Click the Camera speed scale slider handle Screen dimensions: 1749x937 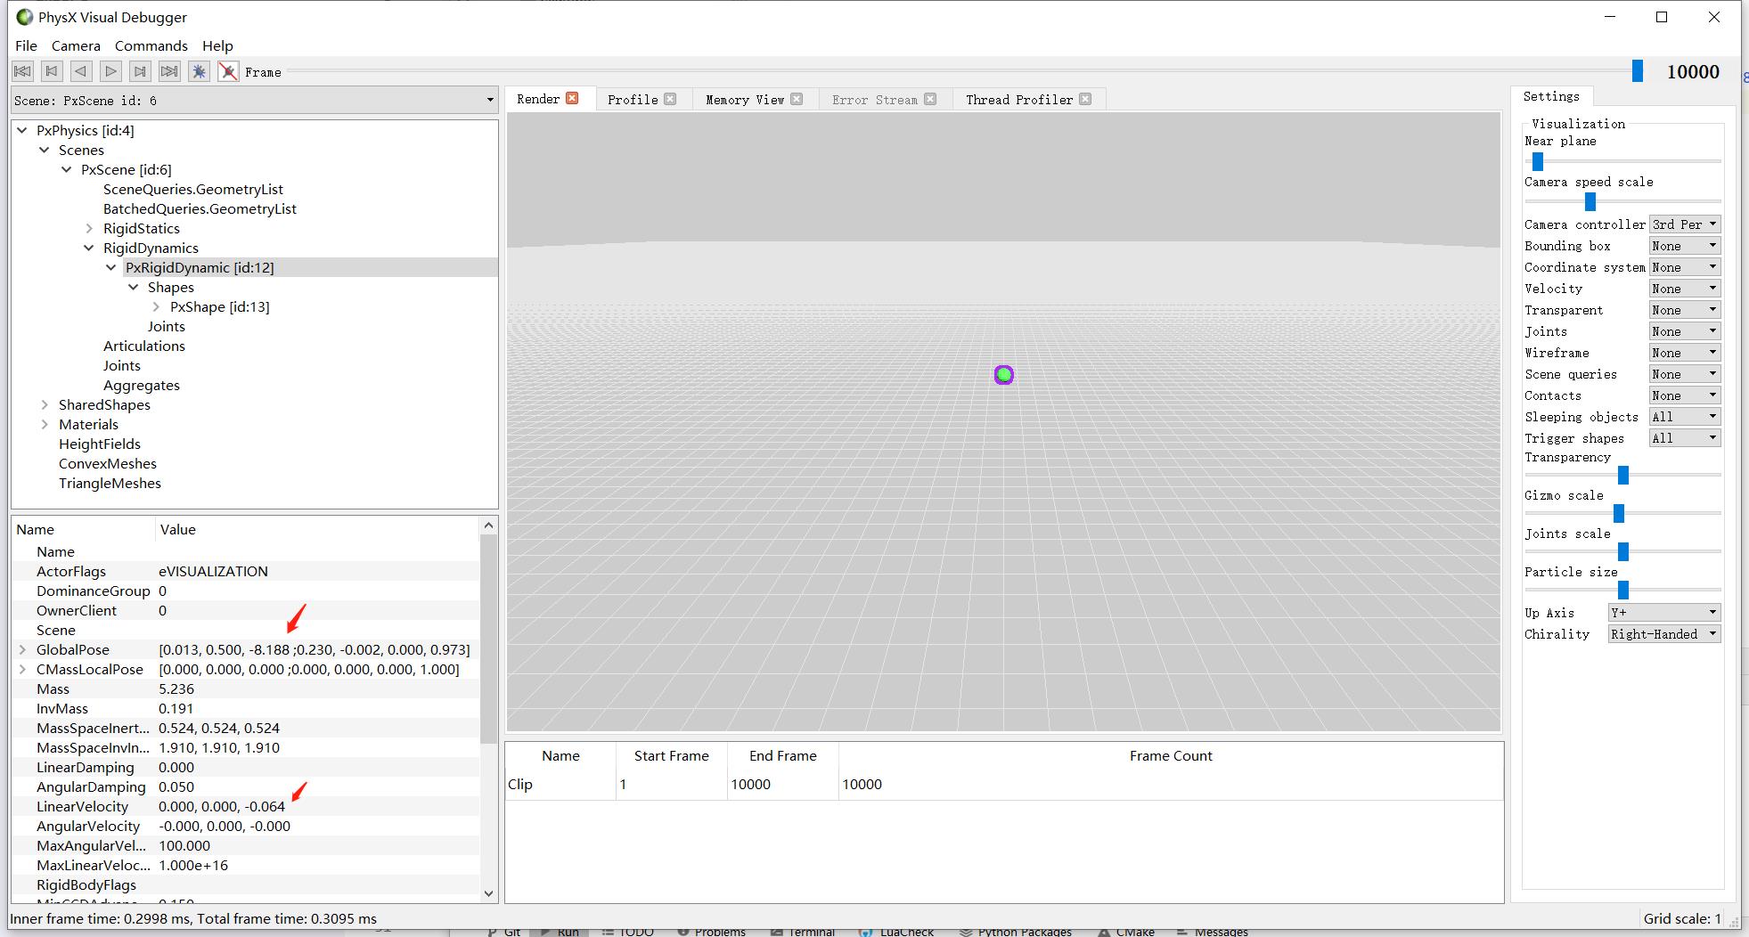1590,201
